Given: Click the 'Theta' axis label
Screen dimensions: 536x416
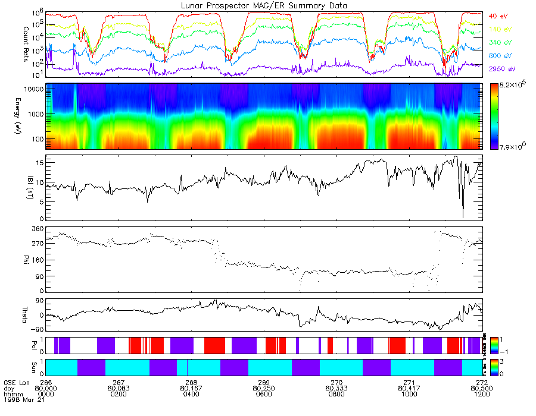Looking at the screenshot, I should tap(24, 314).
